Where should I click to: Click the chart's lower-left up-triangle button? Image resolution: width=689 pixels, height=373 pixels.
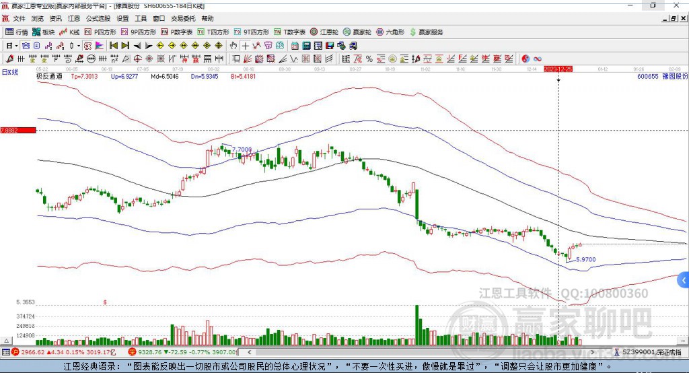point(7,341)
